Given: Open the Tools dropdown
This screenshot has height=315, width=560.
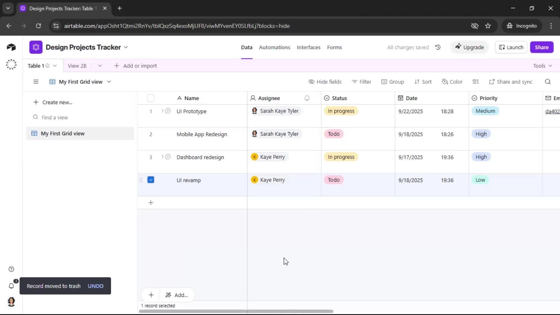Looking at the screenshot, I should [542, 66].
